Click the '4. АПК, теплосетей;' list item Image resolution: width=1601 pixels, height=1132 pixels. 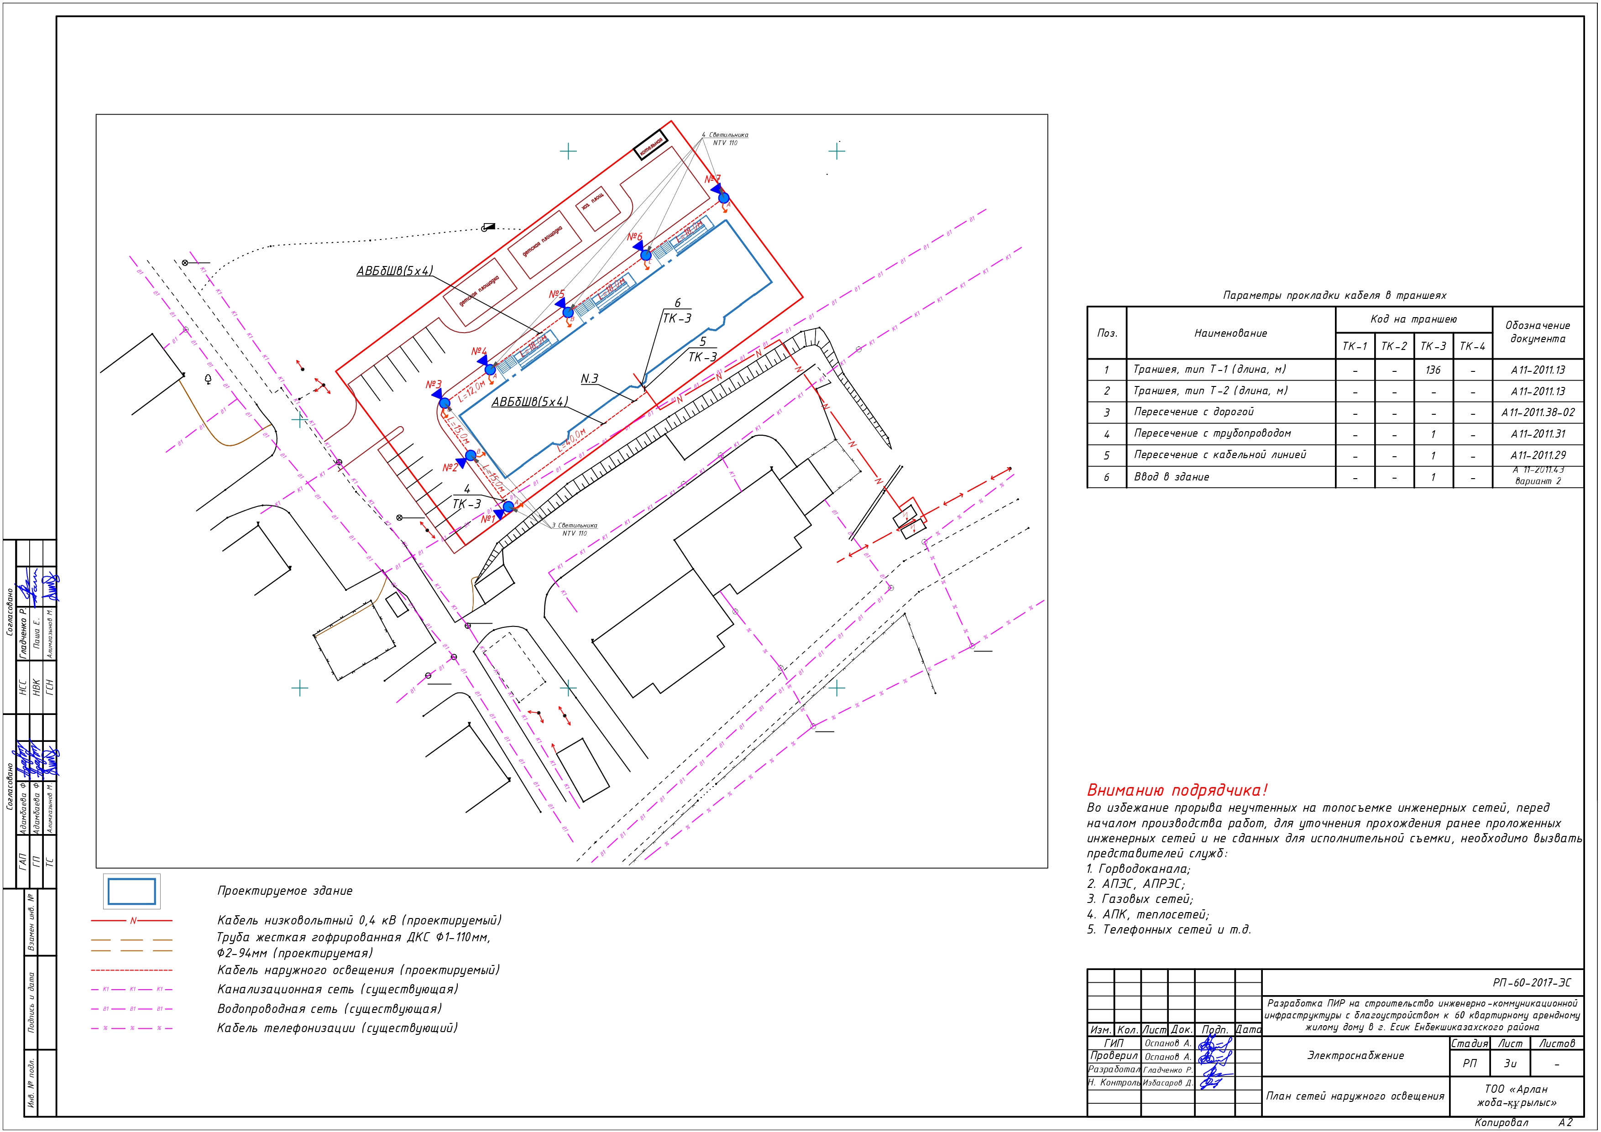(1148, 914)
